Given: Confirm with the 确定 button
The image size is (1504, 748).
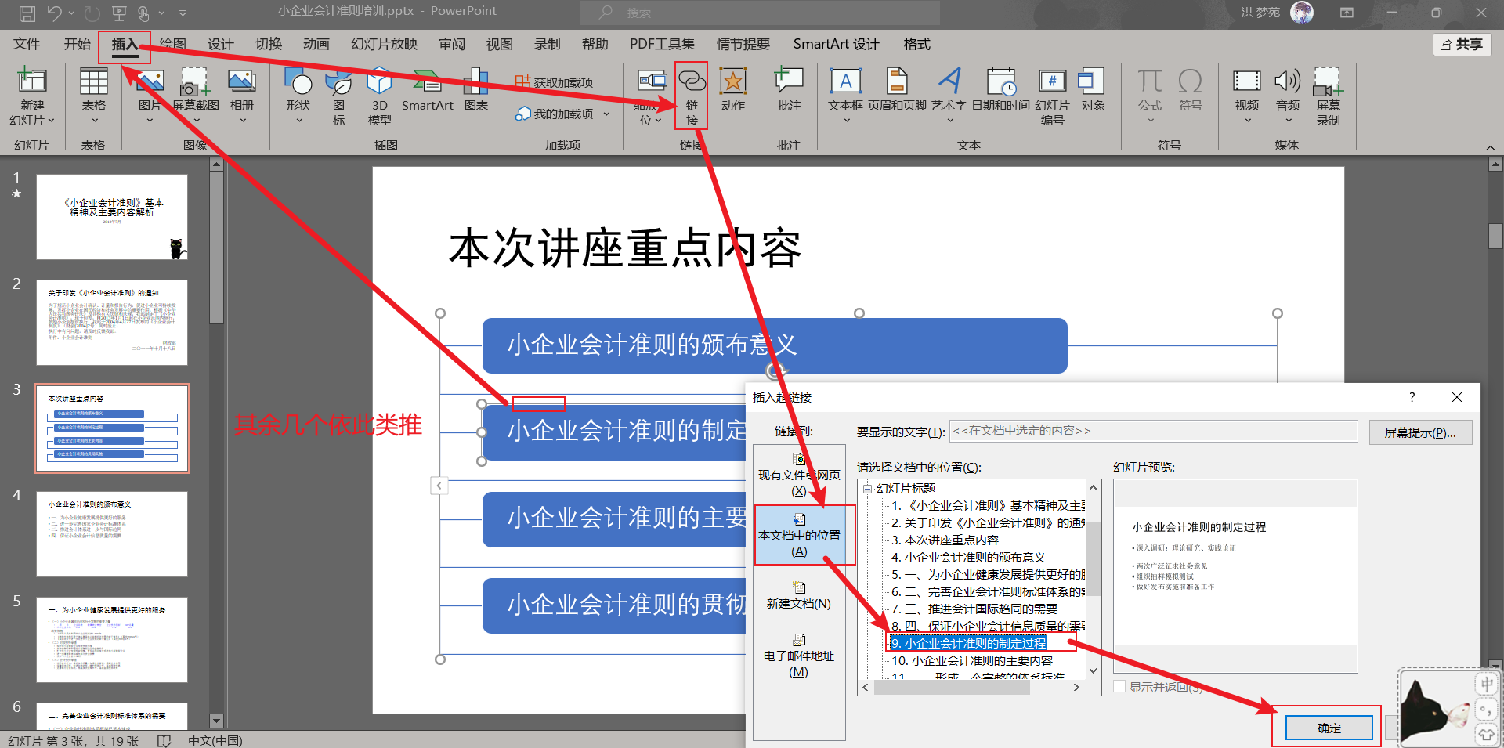Looking at the screenshot, I should (1329, 728).
